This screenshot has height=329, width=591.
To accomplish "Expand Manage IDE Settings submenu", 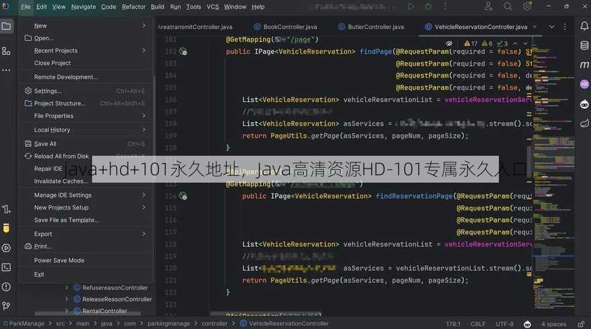I will tap(144, 195).
